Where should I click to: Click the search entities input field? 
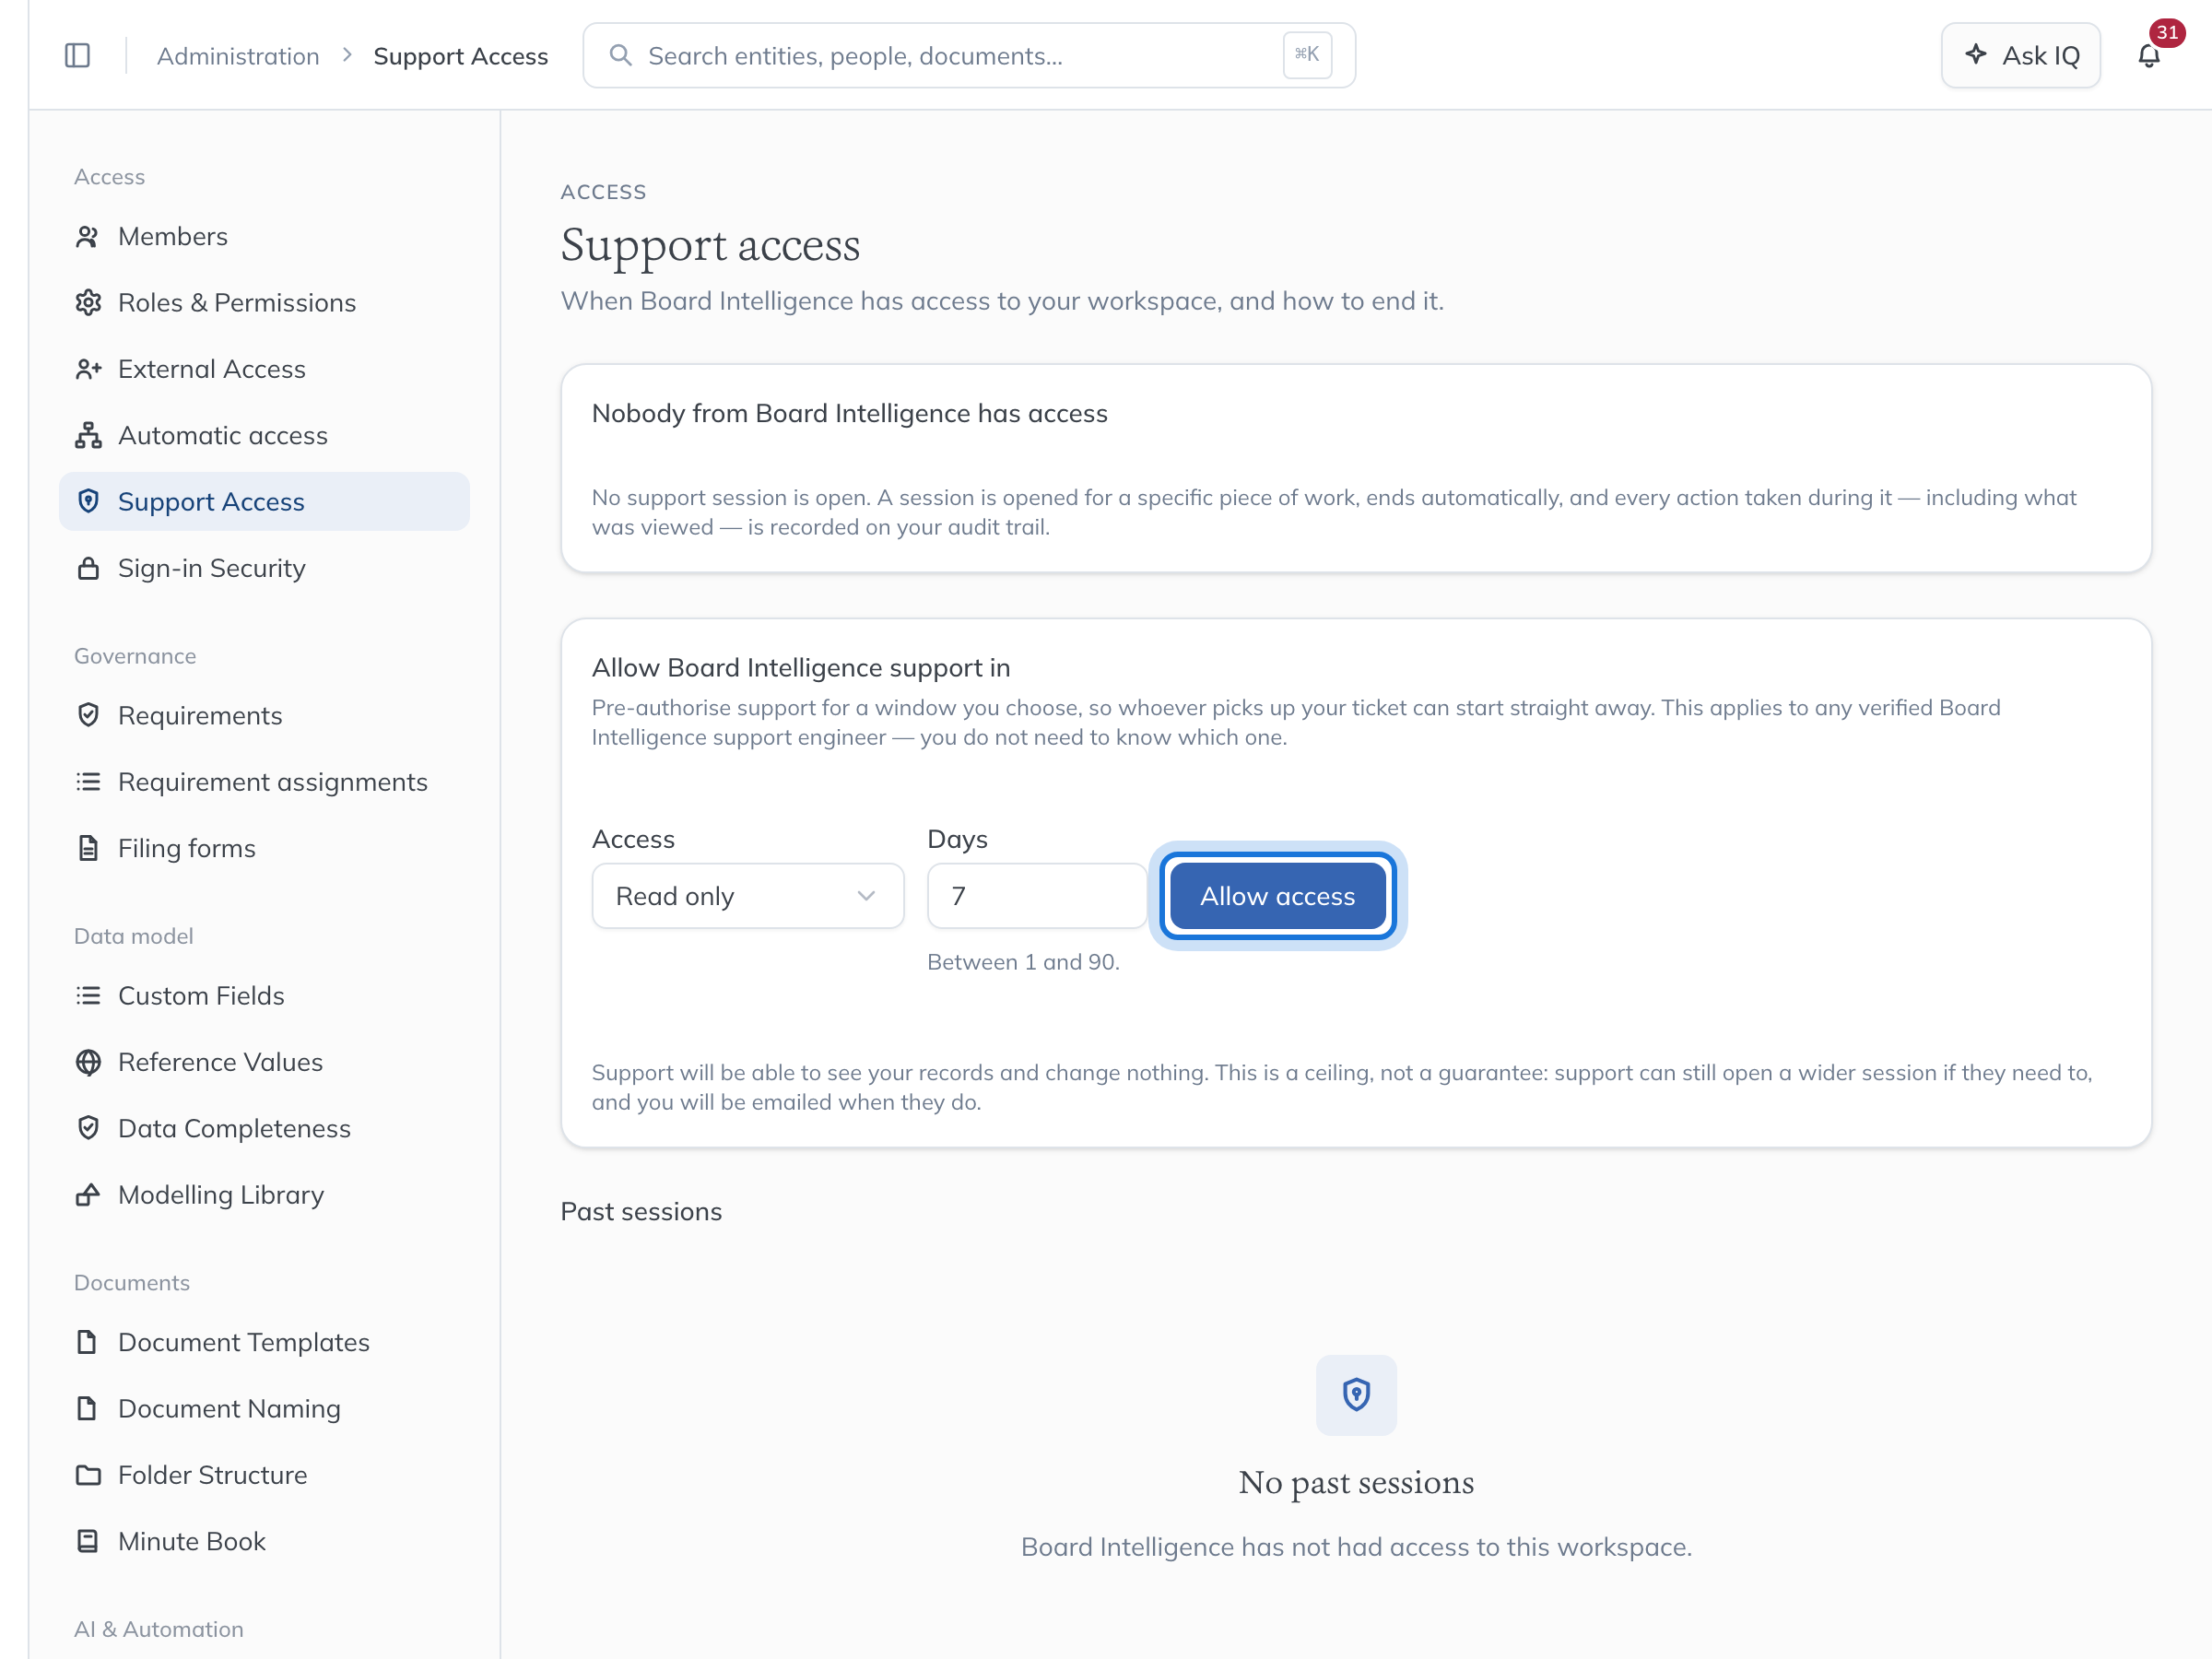[969, 55]
